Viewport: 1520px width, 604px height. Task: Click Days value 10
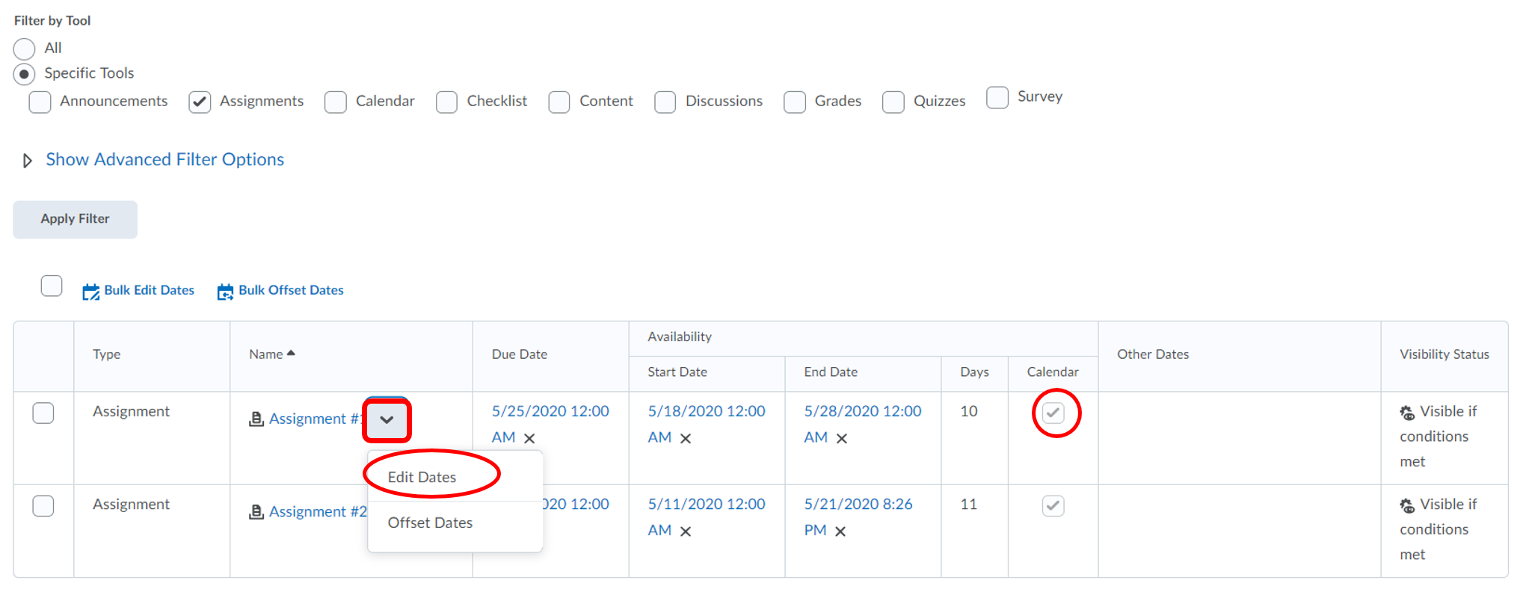[969, 411]
